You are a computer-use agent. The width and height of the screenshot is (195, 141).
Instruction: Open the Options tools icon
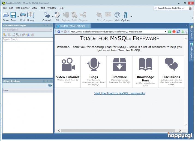[x=125, y=15]
